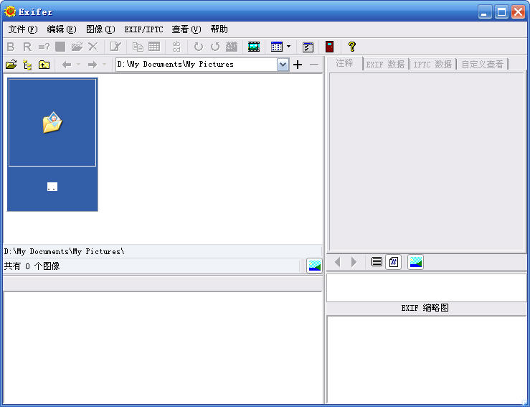Open the 图像(I) menu
The image size is (530, 407).
[x=100, y=29]
